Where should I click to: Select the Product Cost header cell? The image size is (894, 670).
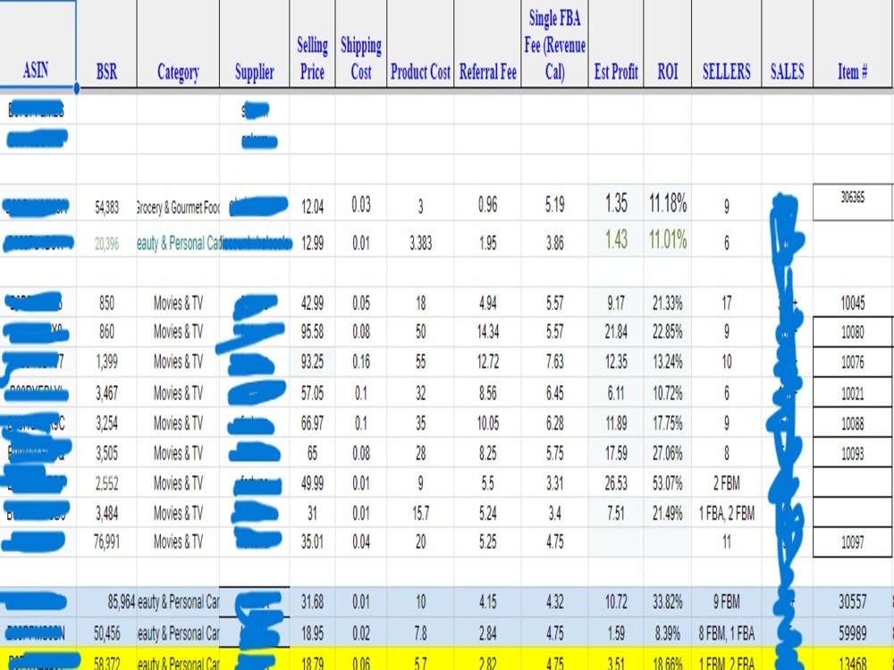[420, 44]
